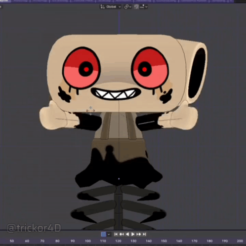Screen dimensions: 246x246
Task: Jump to the timeline start frame
Action: click(116, 234)
